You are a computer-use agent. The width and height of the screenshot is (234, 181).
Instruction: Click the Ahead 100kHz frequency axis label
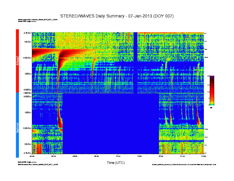pyautogui.click(x=27, y=58)
